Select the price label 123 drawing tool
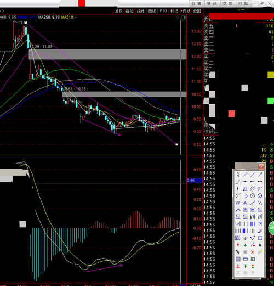 click(245, 188)
